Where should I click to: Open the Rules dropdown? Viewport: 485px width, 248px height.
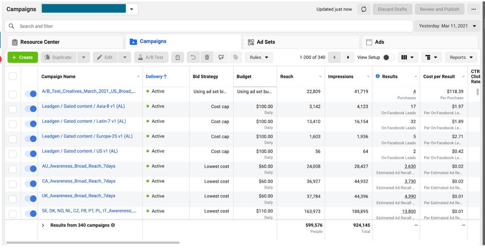259,57
